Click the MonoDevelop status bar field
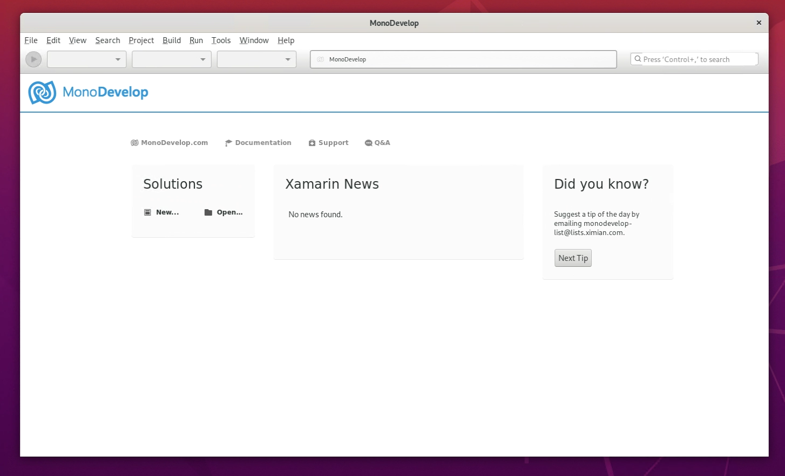The height and width of the screenshot is (476, 785). (x=463, y=59)
